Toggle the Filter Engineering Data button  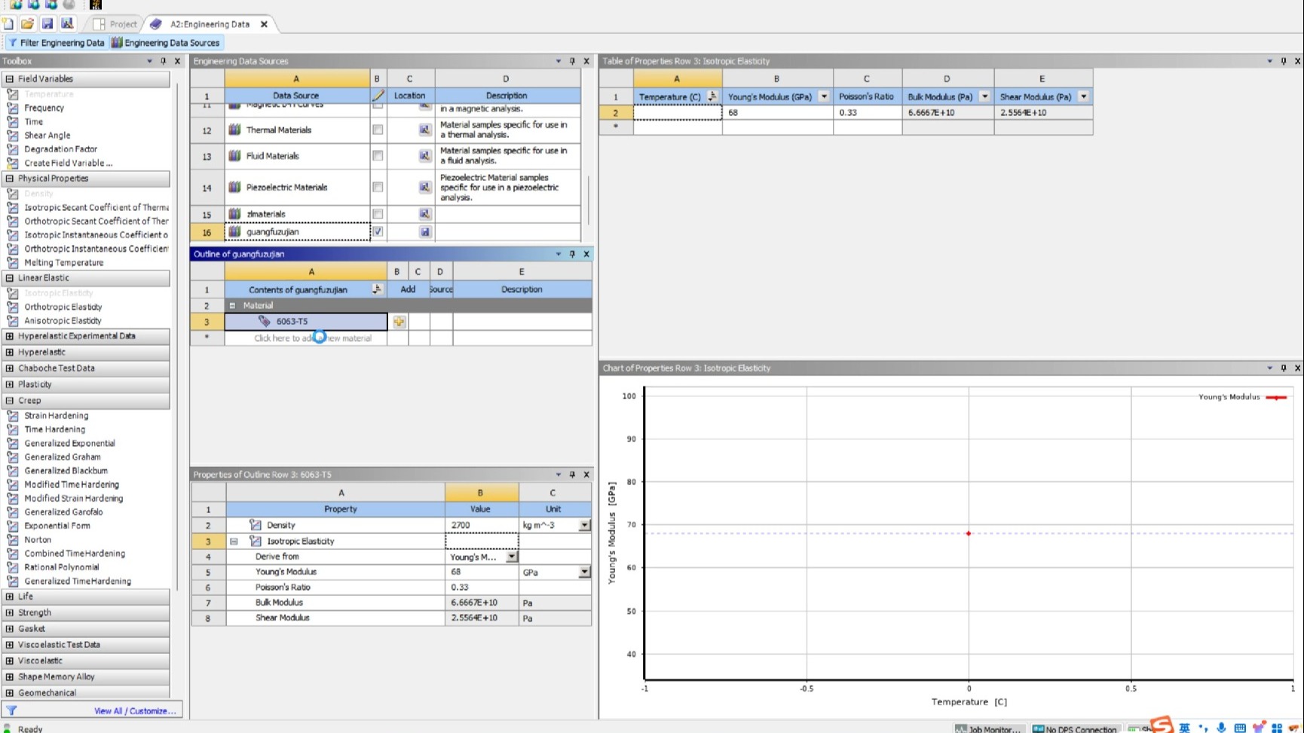coord(56,43)
